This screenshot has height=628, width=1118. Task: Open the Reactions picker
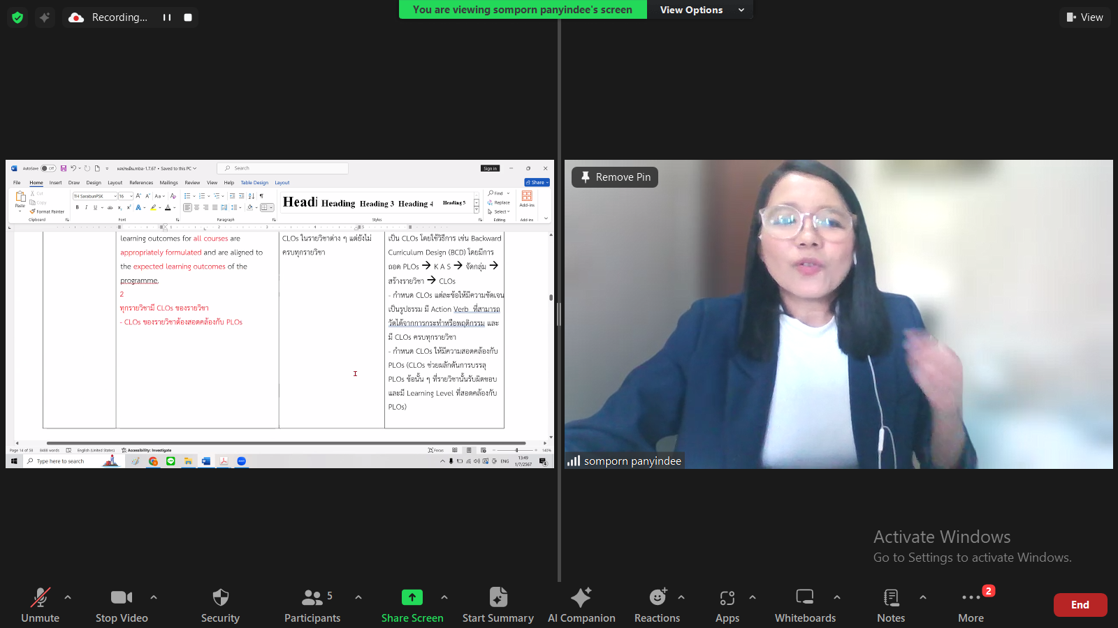(657, 605)
